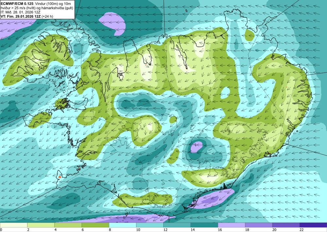Screen dimensions: 327x232
Task: Click the 4–6 m/s green legend swatch
Action: click(x=68, y=225)
